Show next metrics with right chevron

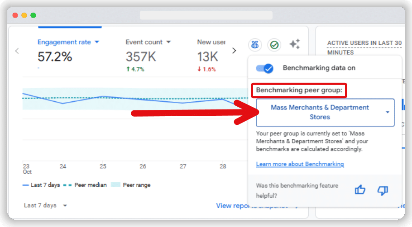pos(234,51)
